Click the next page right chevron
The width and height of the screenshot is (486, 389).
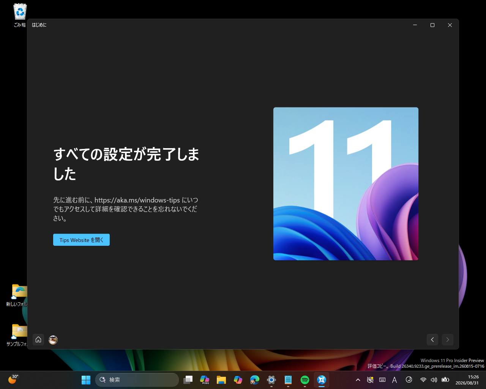(448, 340)
